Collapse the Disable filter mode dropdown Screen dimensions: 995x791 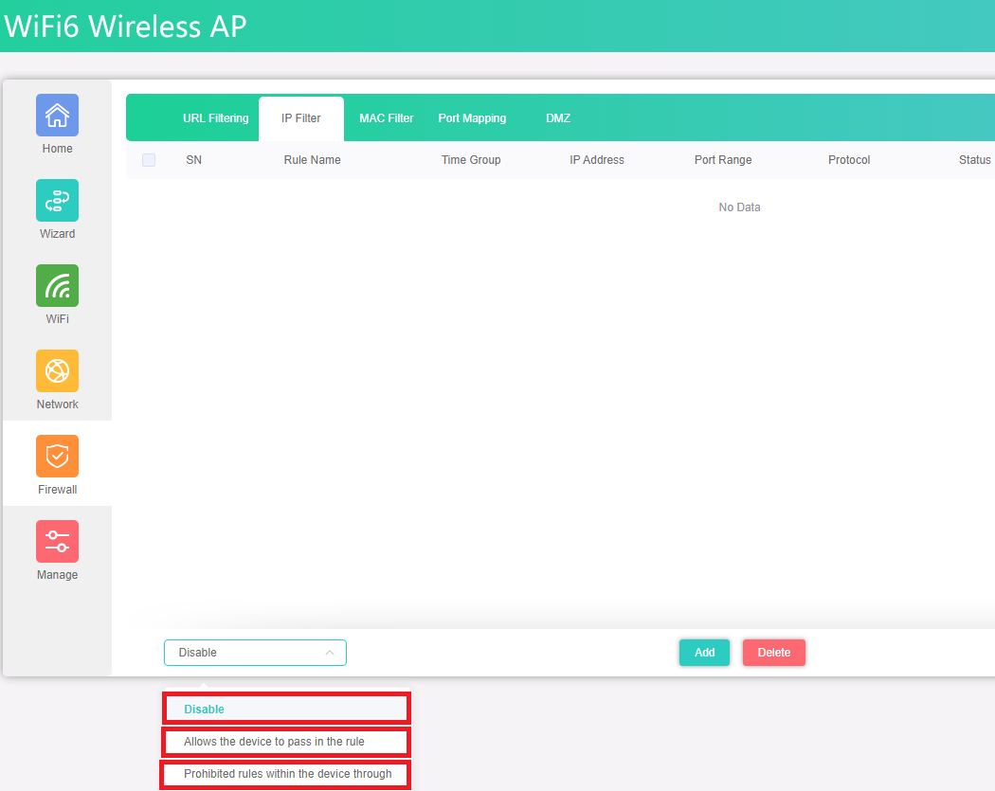pos(255,653)
